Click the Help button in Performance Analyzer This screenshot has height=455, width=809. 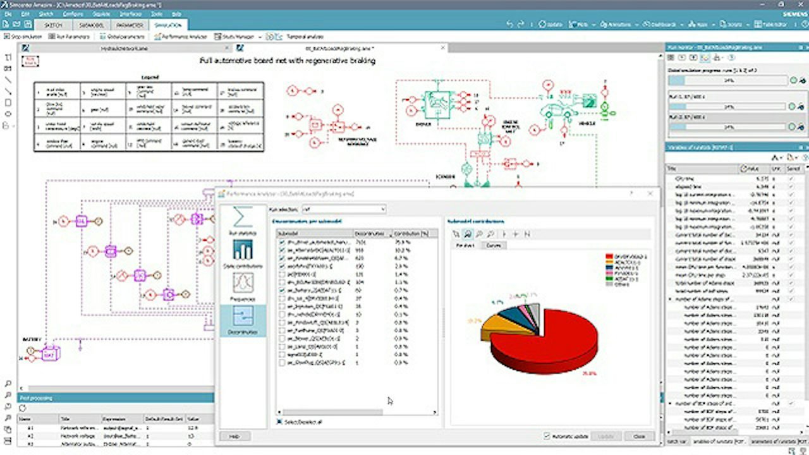click(x=234, y=436)
